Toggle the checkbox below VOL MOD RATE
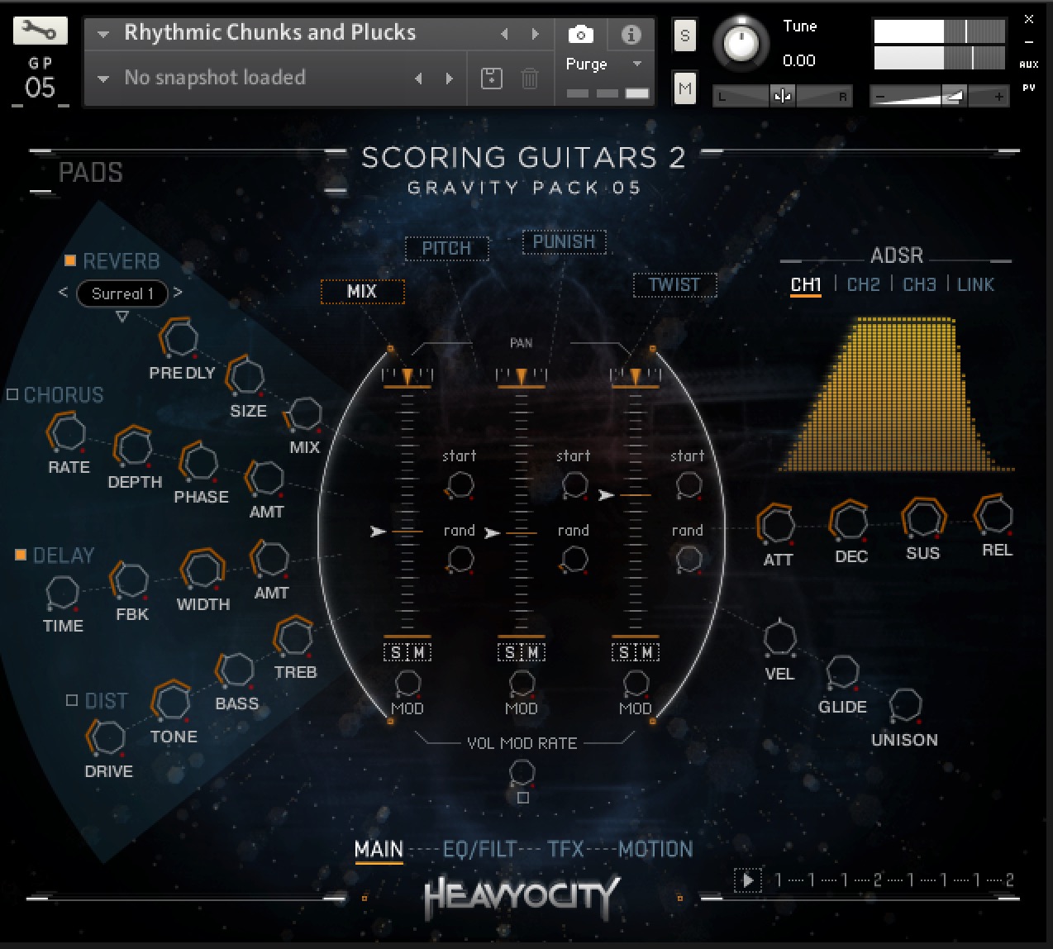1053x949 pixels. point(522,798)
